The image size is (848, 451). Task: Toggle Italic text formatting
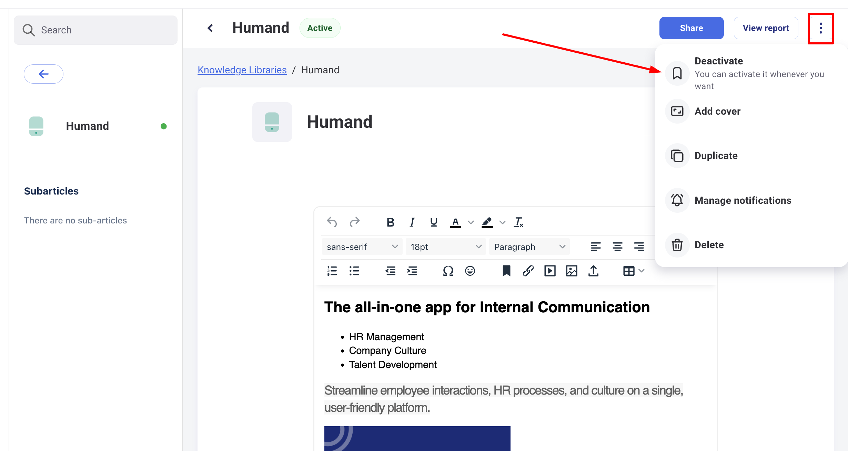tap(412, 222)
